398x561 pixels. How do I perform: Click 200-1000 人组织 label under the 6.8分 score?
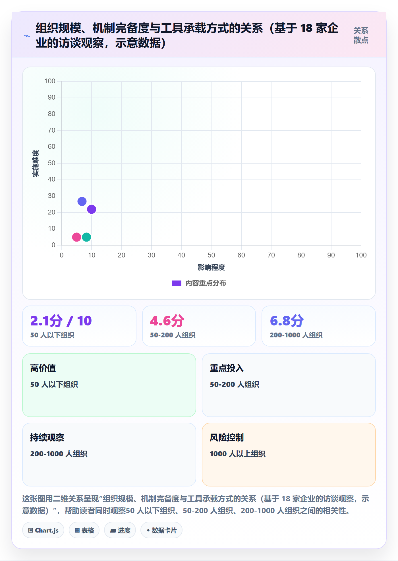pos(296,335)
